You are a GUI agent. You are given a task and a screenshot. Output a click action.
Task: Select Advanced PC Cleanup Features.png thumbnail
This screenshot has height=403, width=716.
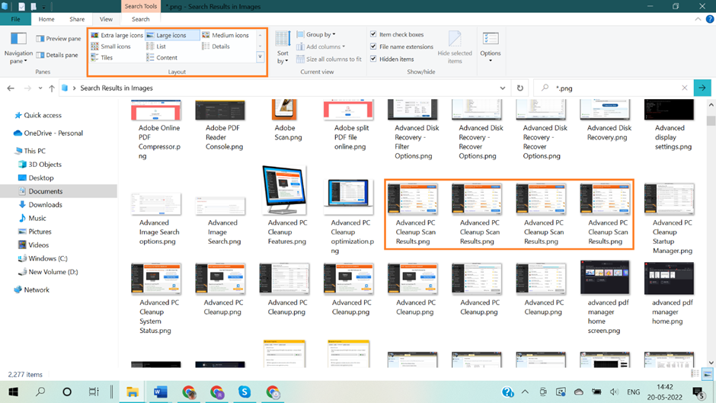click(284, 190)
